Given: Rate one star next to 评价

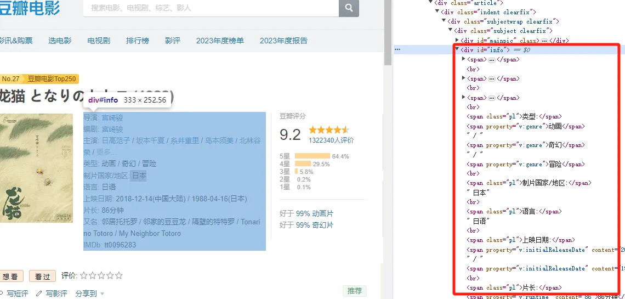Looking at the screenshot, I should [x=84, y=275].
